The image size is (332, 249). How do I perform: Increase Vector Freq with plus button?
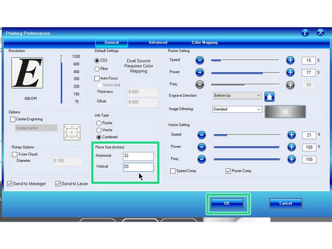point(292,159)
